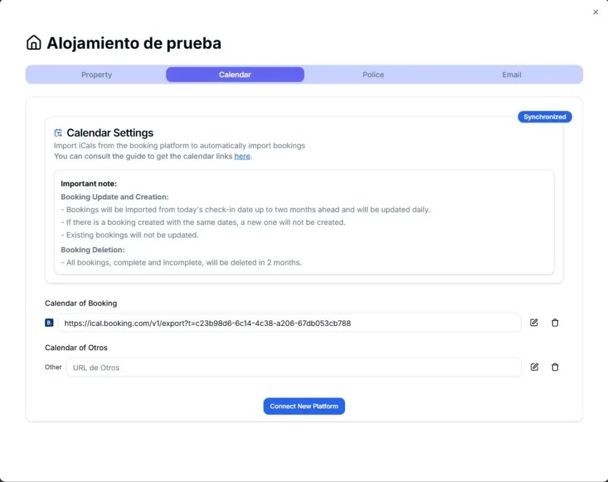Click the Other platform label
Screen dimensions: 608x482
(53, 367)
